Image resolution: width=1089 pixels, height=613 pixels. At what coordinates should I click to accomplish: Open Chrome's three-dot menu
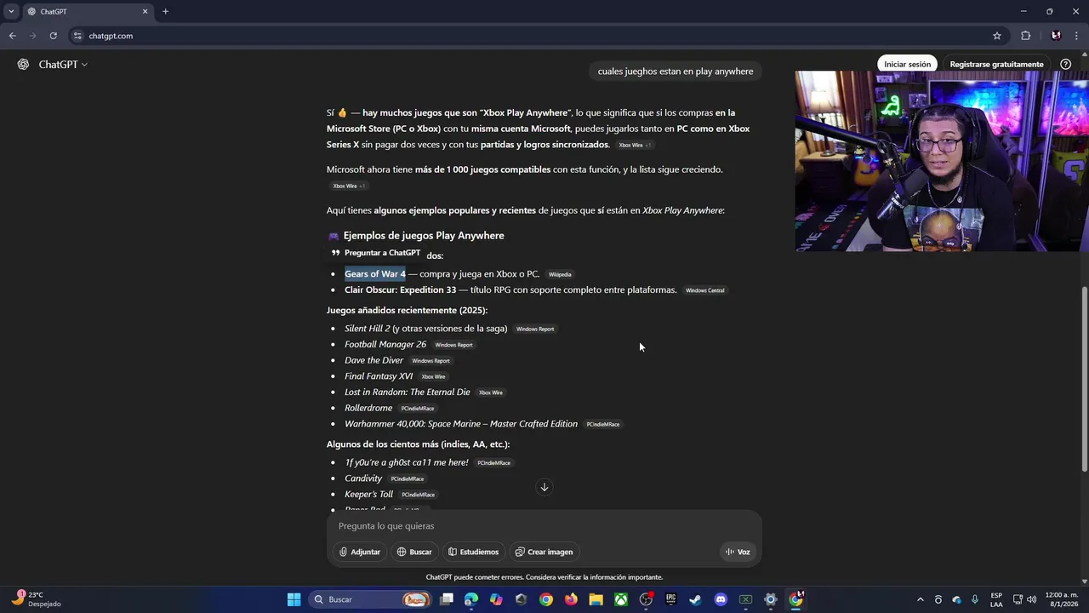pos(1075,36)
